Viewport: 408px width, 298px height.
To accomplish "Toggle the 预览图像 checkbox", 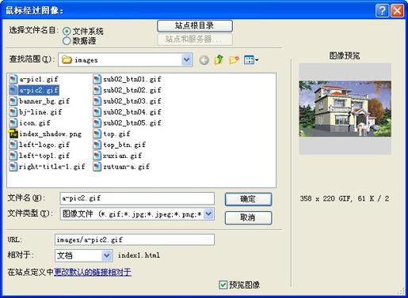I will pyautogui.click(x=223, y=285).
